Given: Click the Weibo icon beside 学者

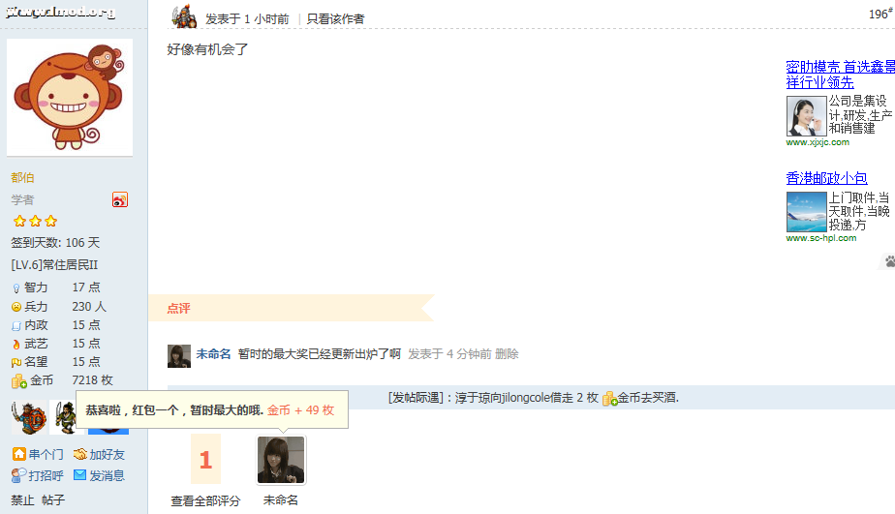Looking at the screenshot, I should pos(120,199).
